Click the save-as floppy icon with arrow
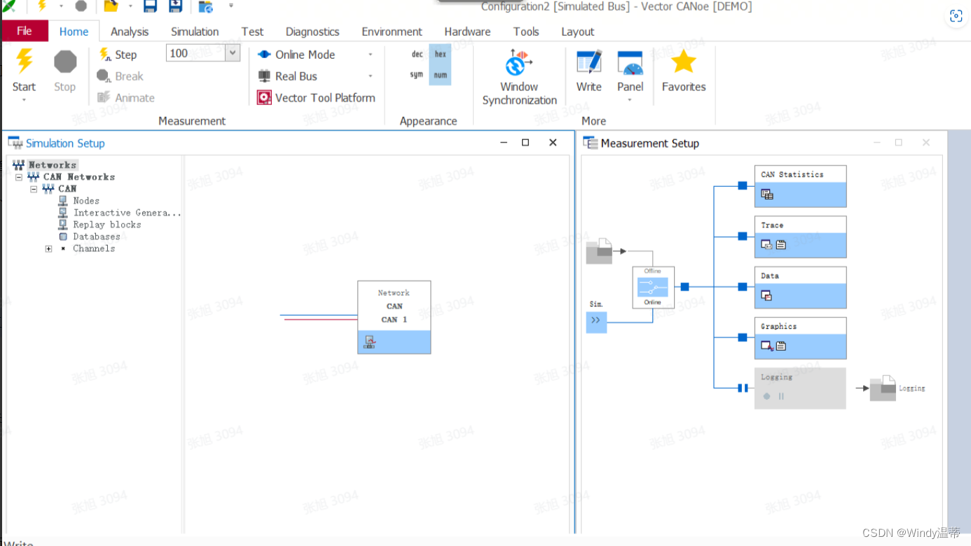 (x=176, y=6)
